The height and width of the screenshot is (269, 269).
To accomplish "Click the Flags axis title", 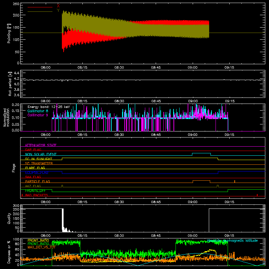I will (13, 168).
